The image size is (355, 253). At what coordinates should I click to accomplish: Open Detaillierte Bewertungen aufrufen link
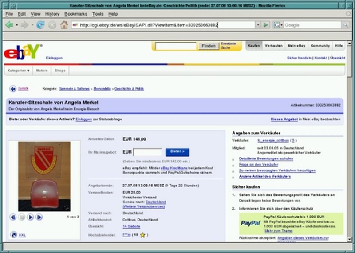pyautogui.click(x=266, y=159)
